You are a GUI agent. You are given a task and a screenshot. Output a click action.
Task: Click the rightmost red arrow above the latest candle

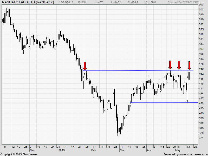pos(189,65)
